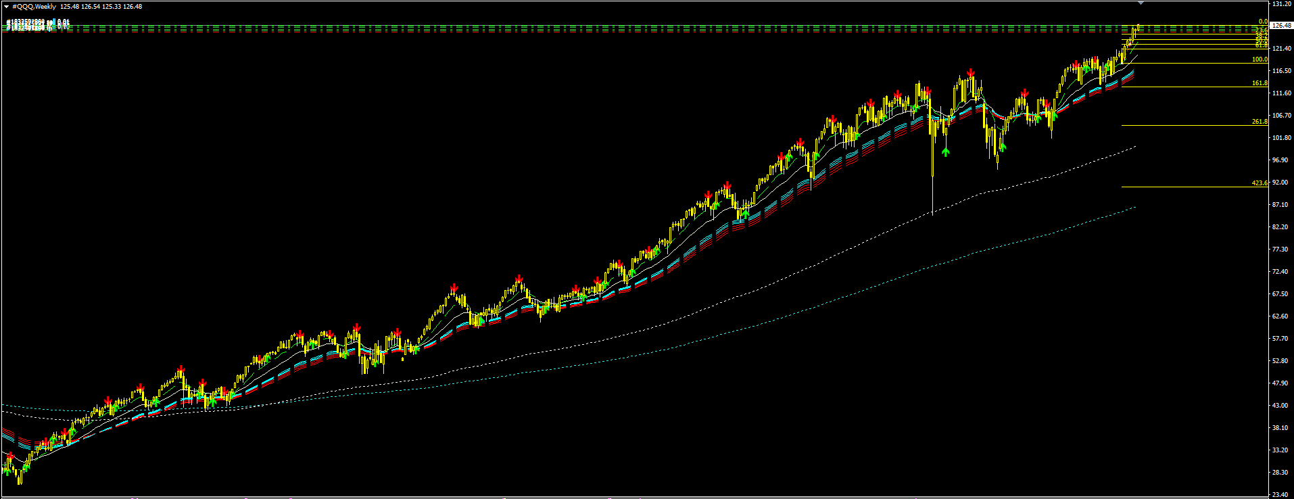Select the Fibonacci 100.0 level label

coord(1260,60)
